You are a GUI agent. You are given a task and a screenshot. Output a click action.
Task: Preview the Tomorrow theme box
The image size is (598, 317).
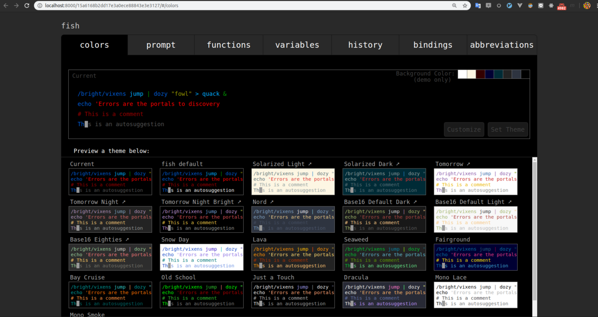tap(475, 181)
